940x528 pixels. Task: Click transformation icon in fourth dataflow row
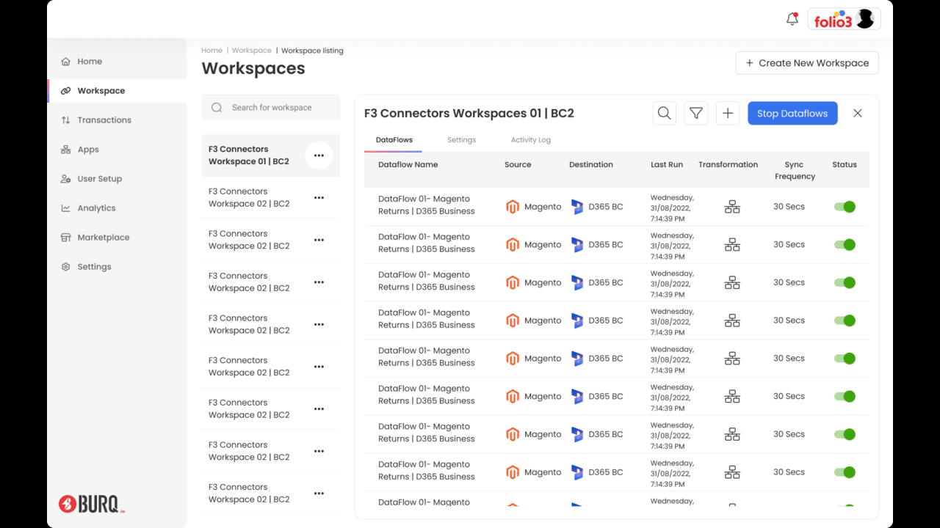tap(732, 320)
